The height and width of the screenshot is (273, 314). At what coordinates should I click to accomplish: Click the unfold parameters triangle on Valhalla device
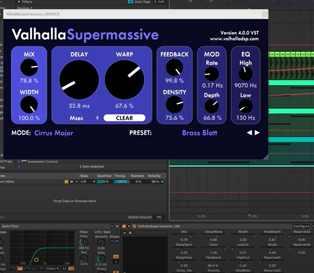pyautogui.click(x=129, y=226)
